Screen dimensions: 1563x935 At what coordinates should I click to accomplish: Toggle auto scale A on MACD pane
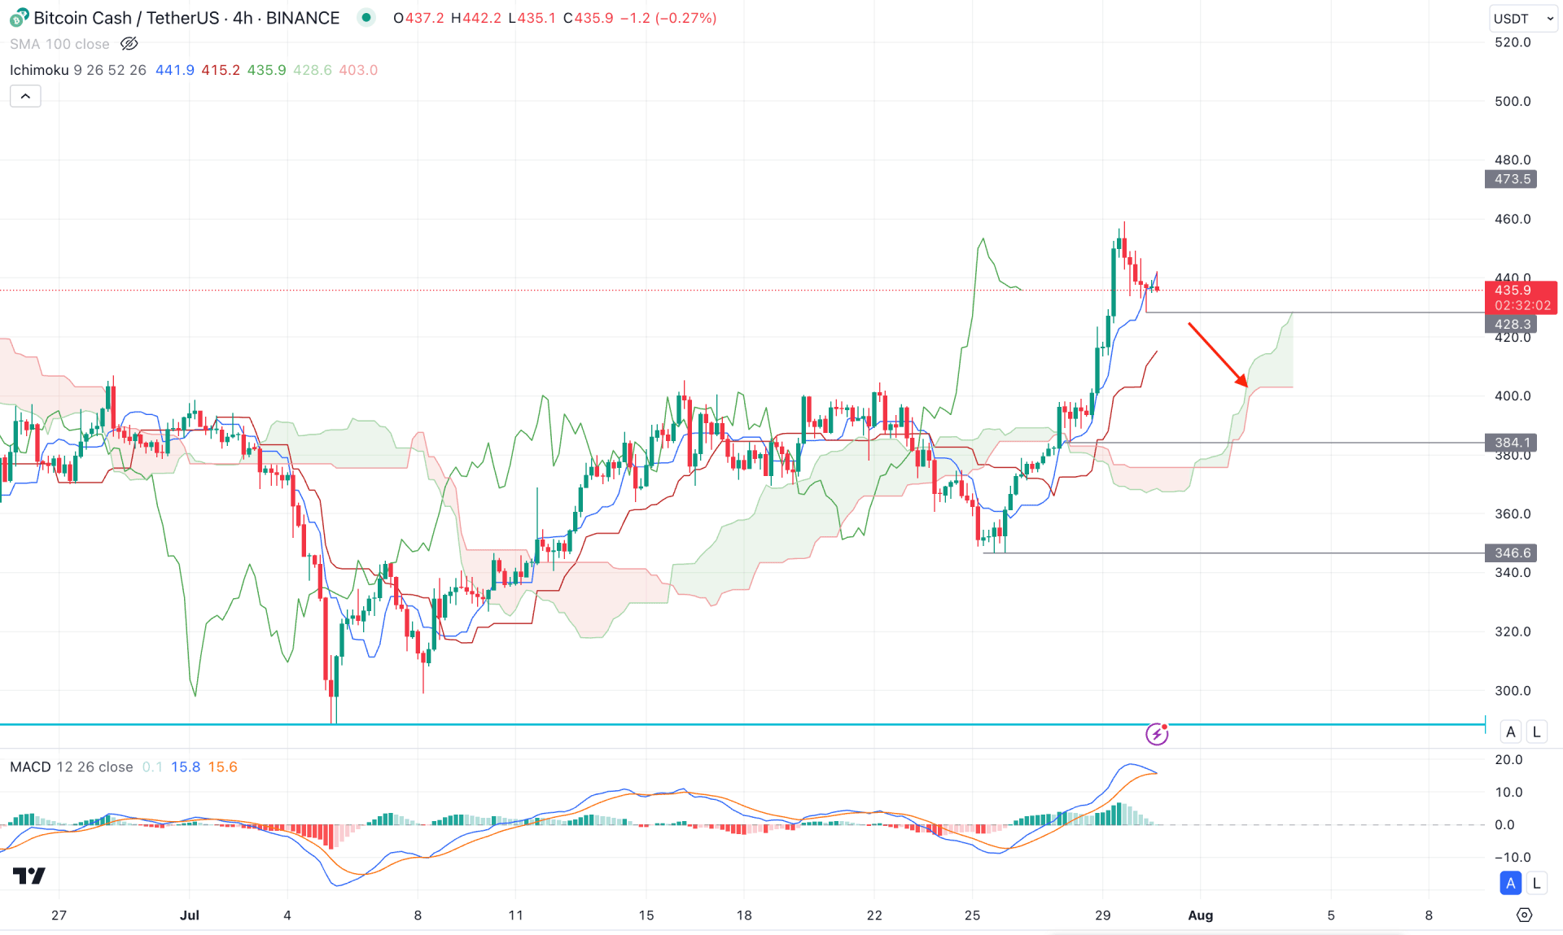click(1511, 883)
